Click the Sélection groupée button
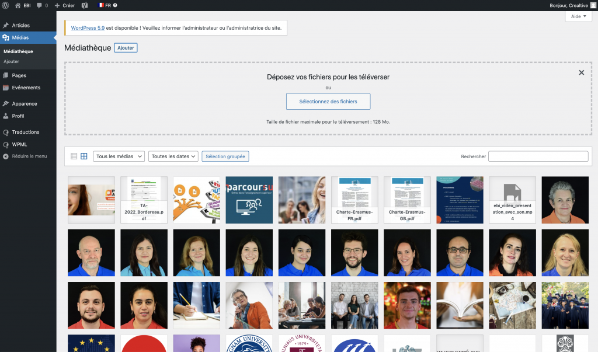 [x=225, y=156]
